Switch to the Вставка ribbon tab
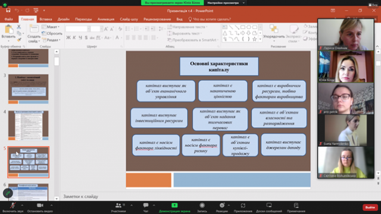The image size is (381, 214). 46,19
